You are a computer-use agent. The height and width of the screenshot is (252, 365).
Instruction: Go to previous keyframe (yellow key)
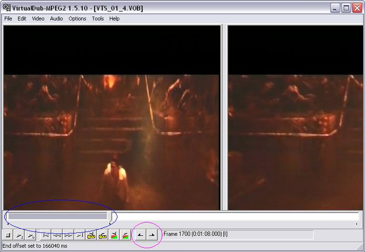click(x=91, y=235)
